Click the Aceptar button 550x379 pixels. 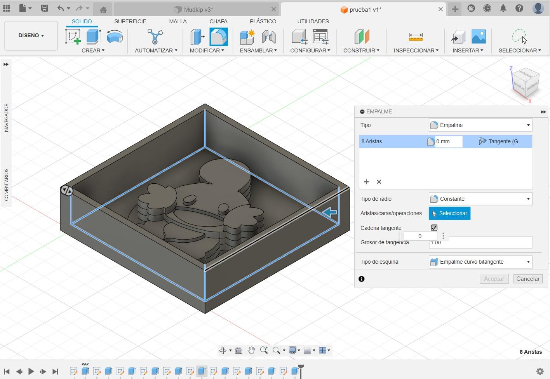[494, 279]
